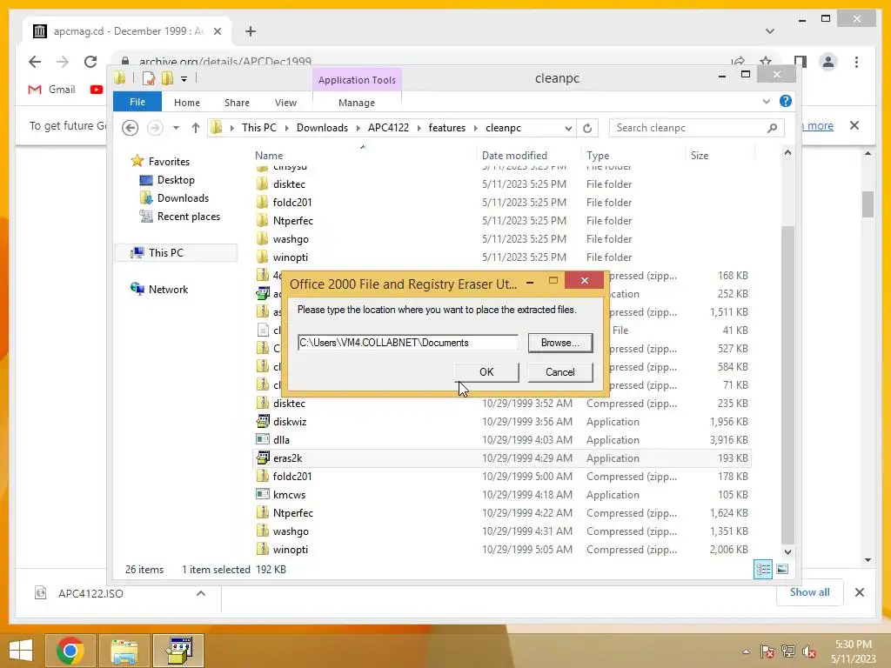Image resolution: width=891 pixels, height=668 pixels.
Task: Go up one folder level
Action: [x=196, y=128]
